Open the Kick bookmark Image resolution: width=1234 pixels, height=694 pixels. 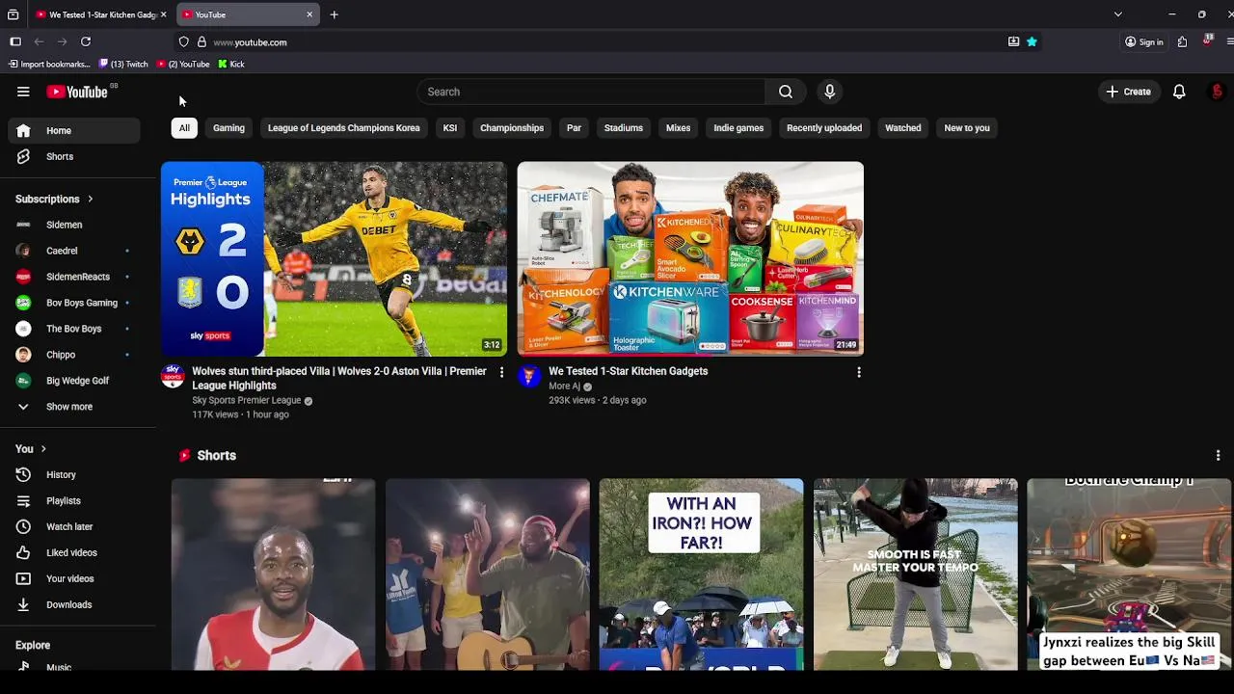231,64
